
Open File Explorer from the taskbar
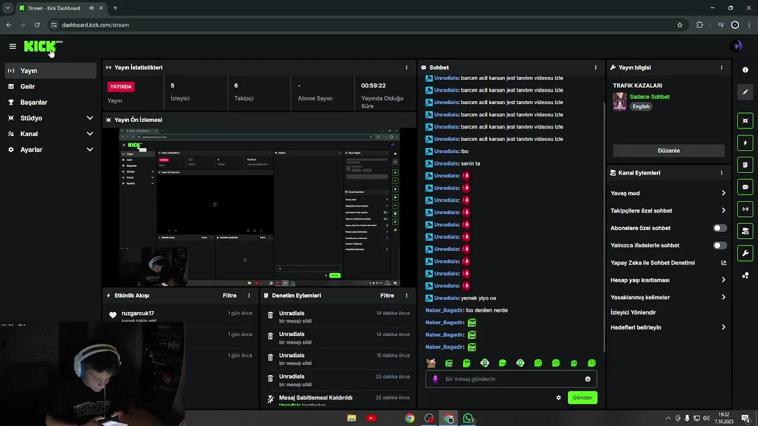[351, 418]
